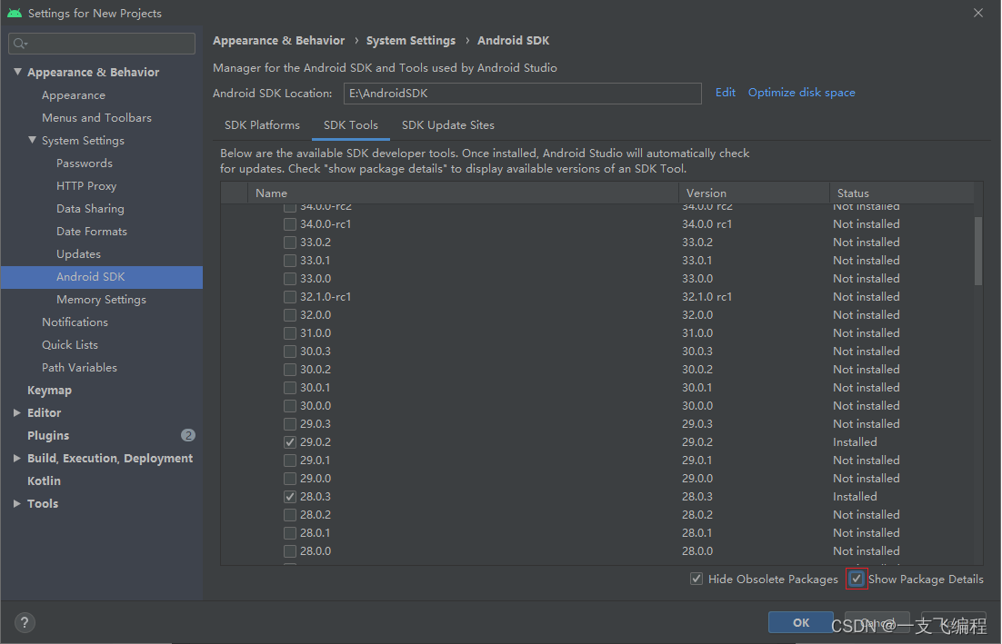Click the 29.0.2 Installed status cell
Viewport: 1002px width, 644px height.
855,442
